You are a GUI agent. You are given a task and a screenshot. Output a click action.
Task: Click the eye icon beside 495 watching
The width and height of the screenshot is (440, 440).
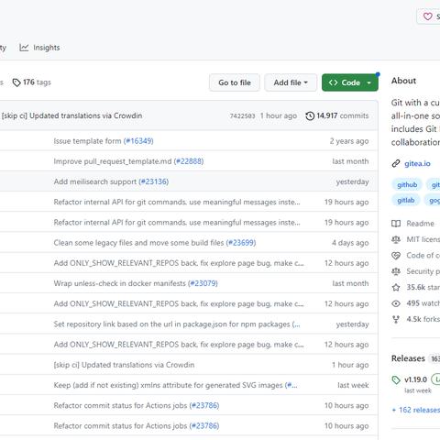[x=396, y=303]
